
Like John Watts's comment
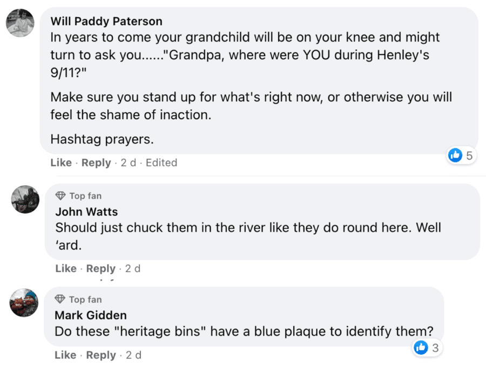pyautogui.click(x=66, y=268)
